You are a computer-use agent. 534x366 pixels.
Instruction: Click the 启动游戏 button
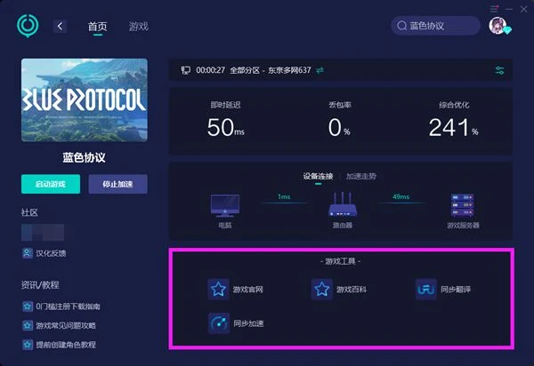pyautogui.click(x=51, y=184)
